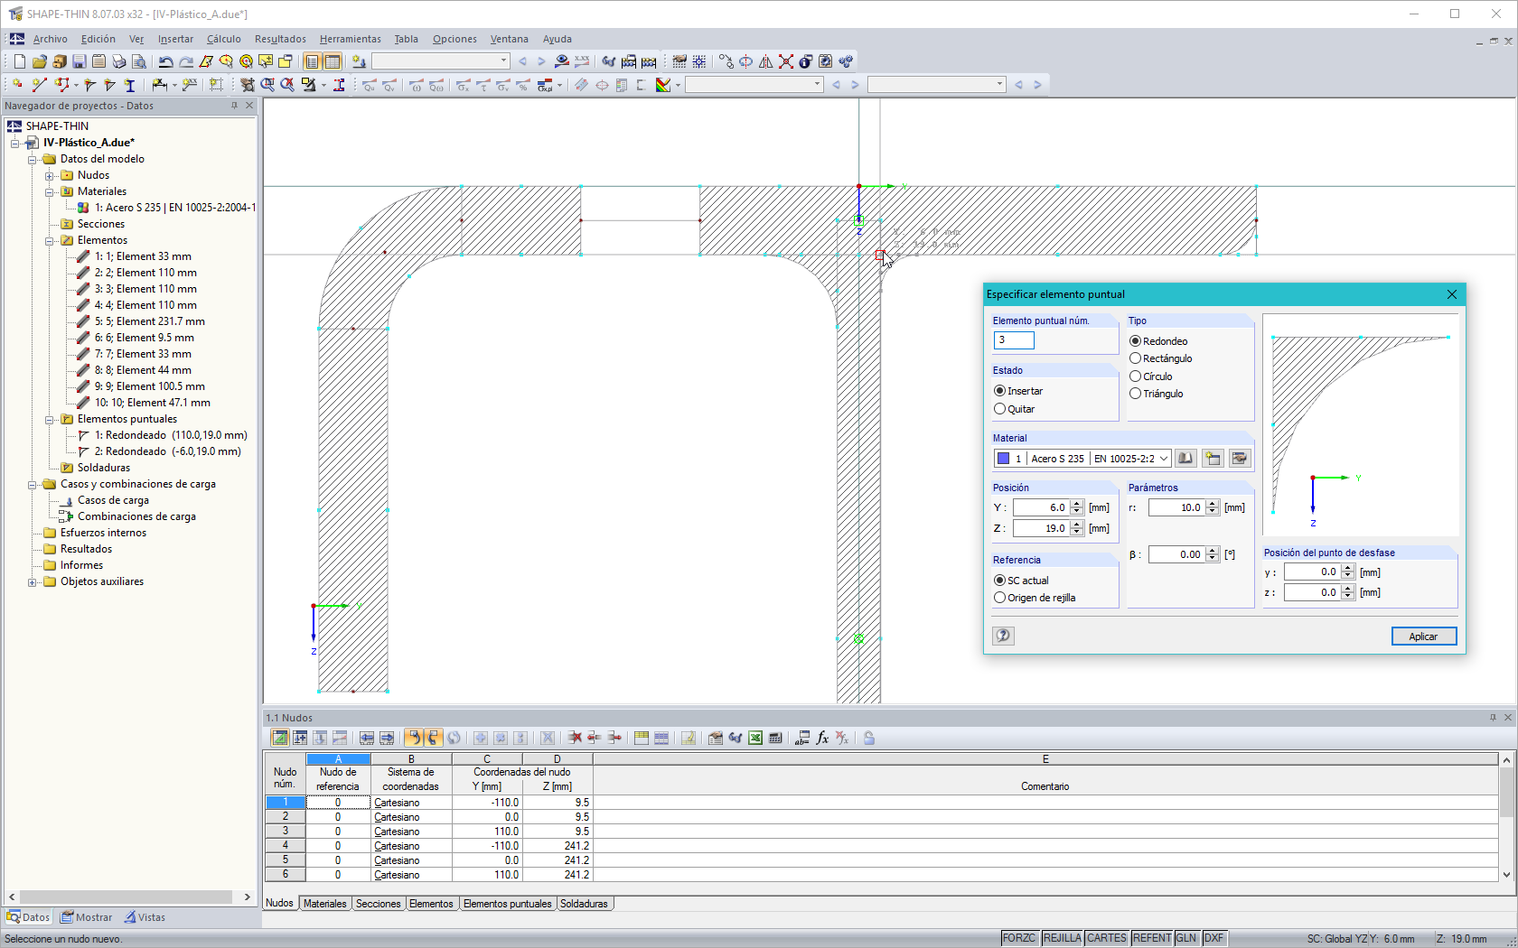The width and height of the screenshot is (1518, 948).
Task: Toggle DXF in the status bar
Action: coord(1213,938)
